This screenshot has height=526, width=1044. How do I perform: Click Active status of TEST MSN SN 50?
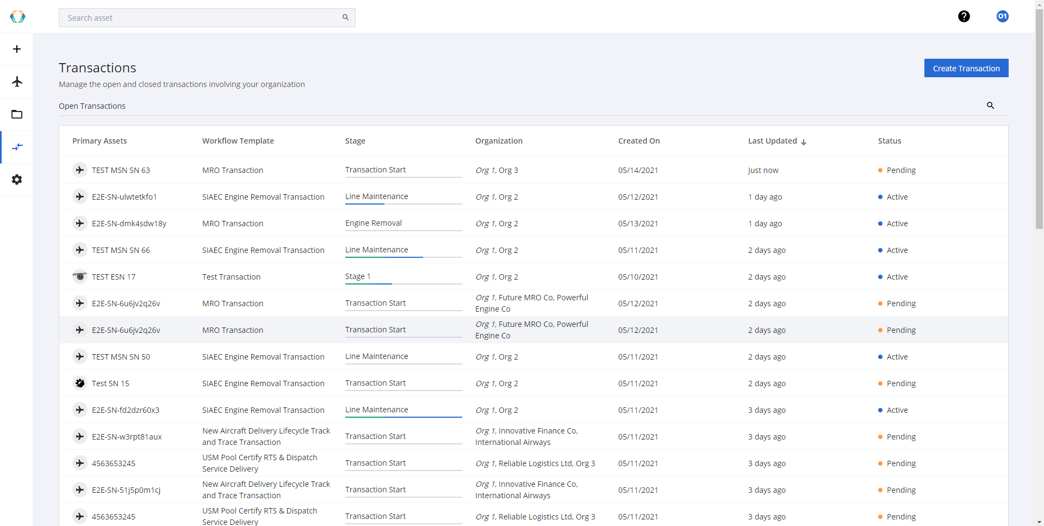coord(893,357)
